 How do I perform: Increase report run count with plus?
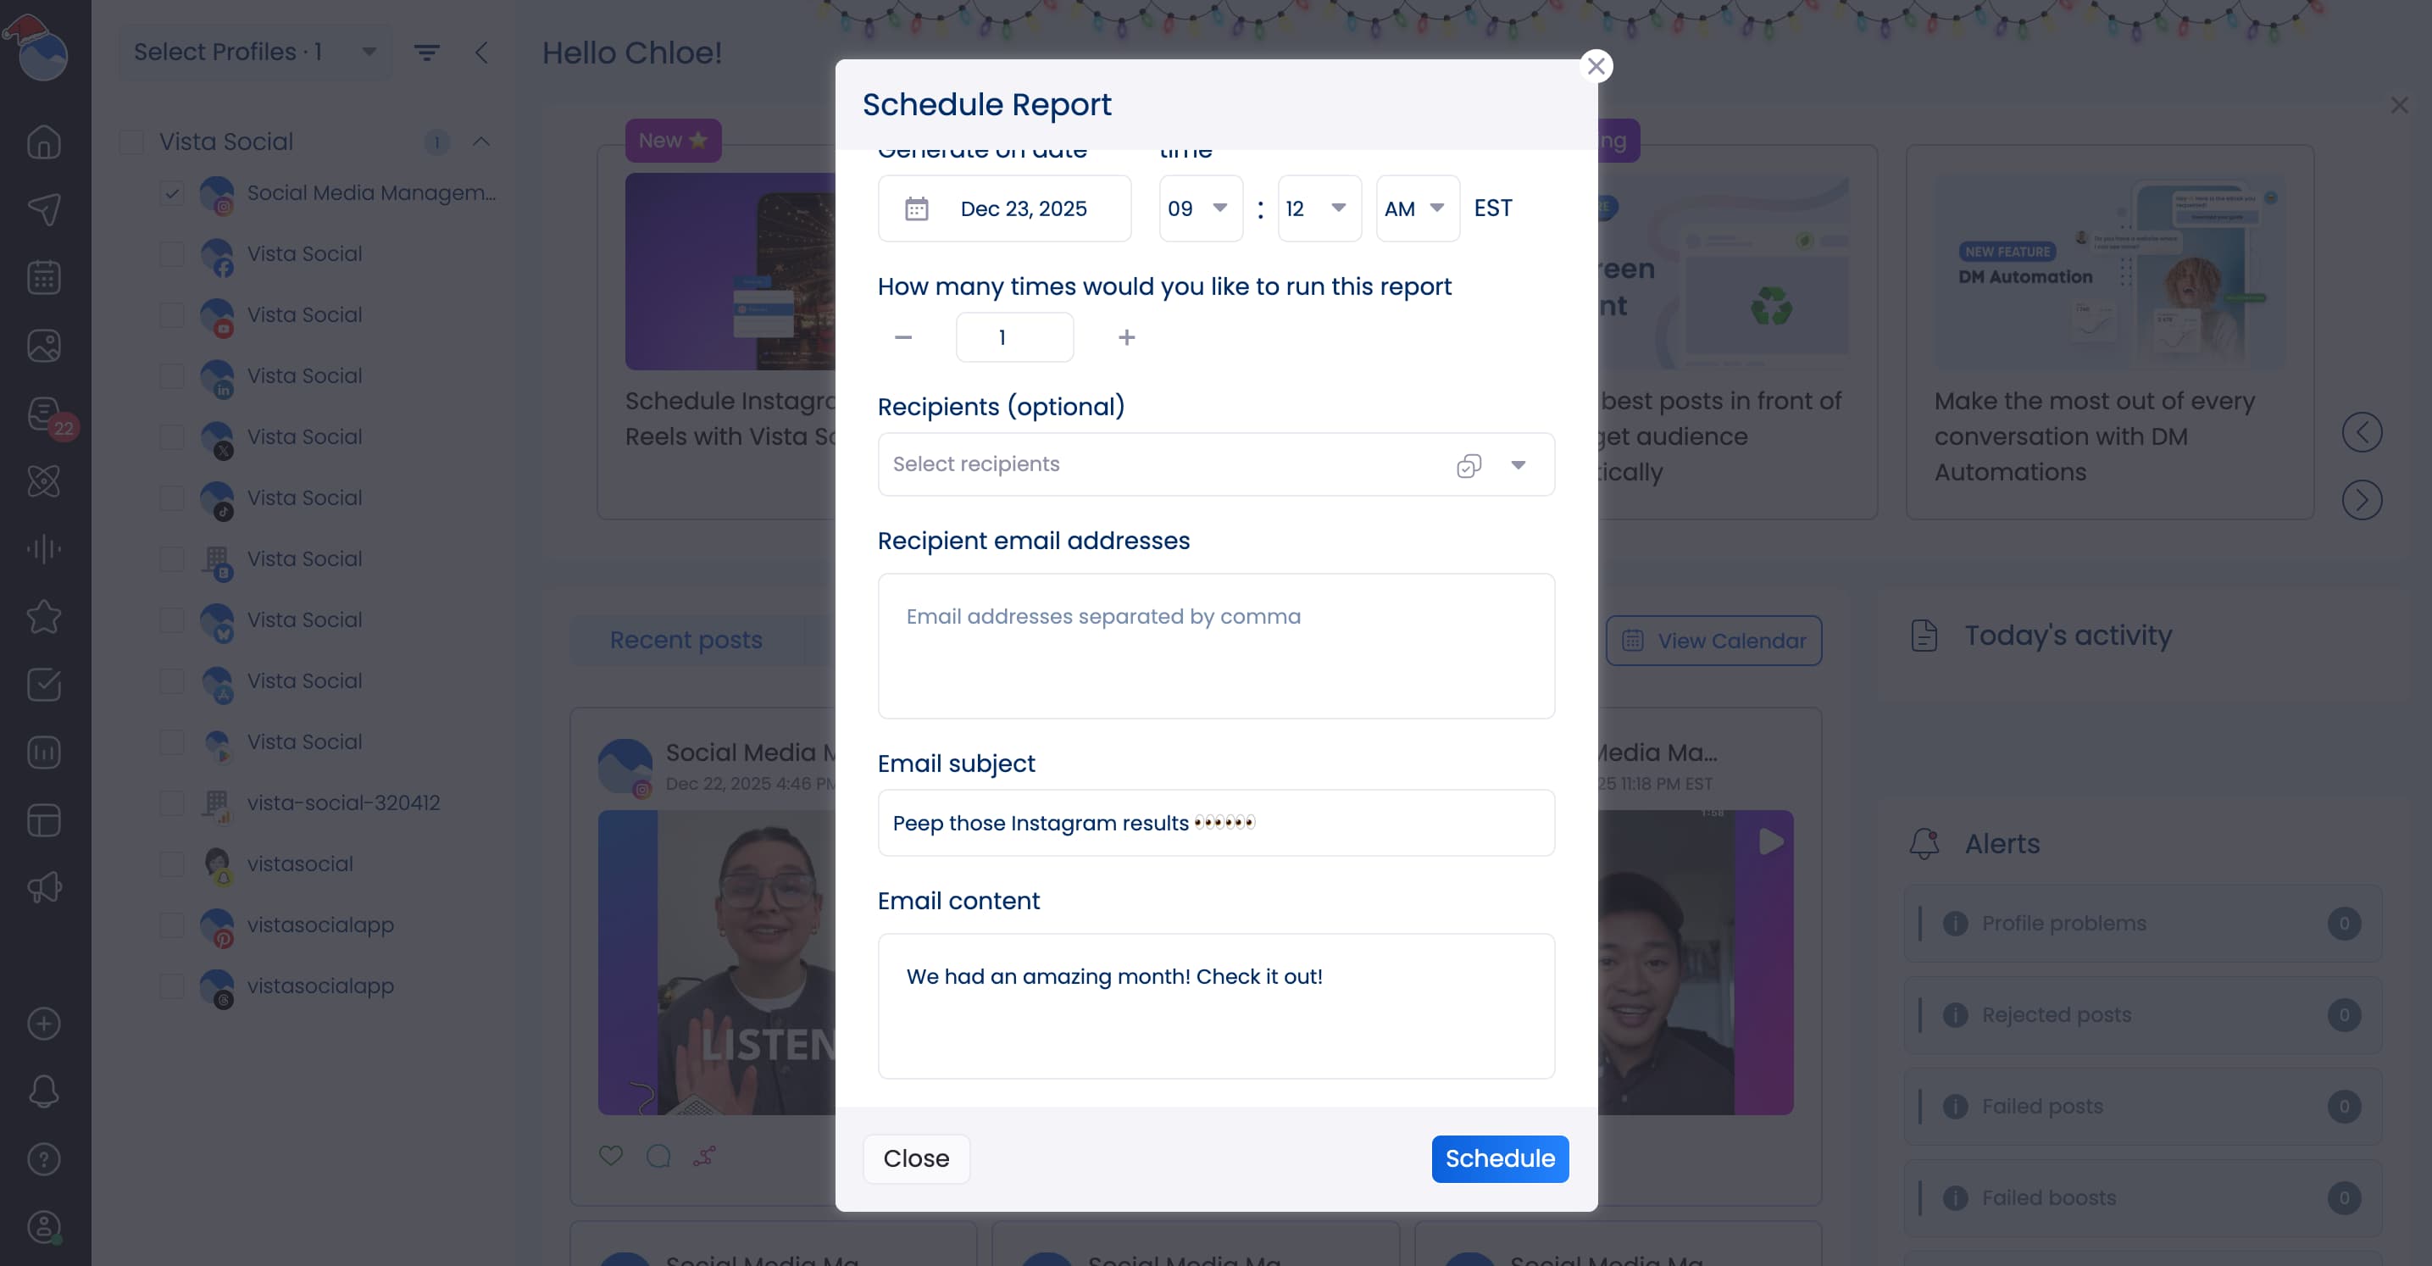[x=1126, y=338]
